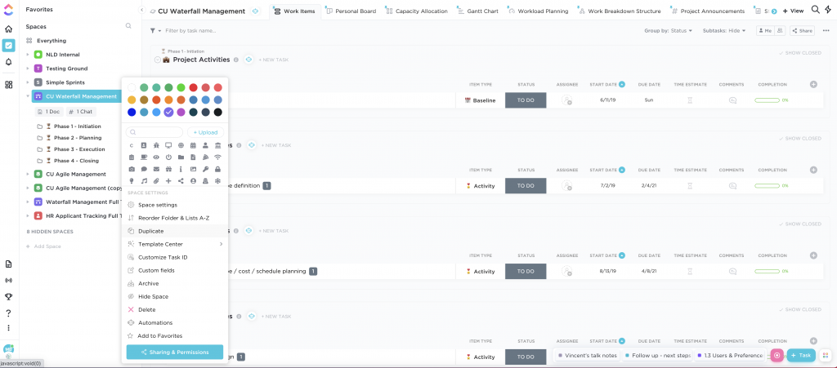Expand the CU Agile Management space
This screenshot has height=368, width=837.
(x=28, y=174)
